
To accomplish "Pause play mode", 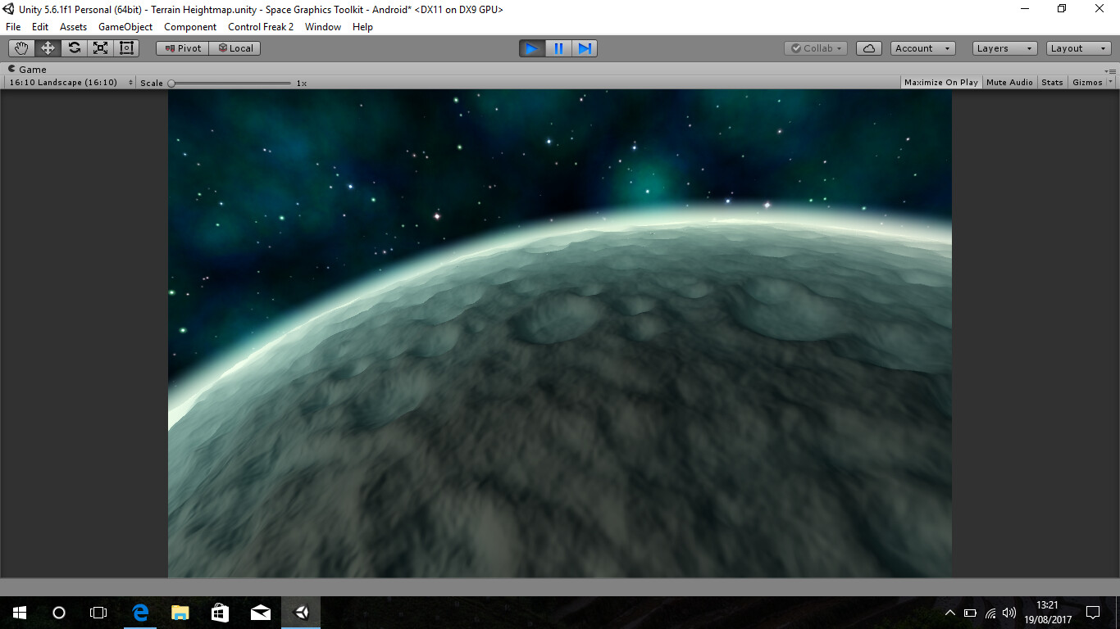I will pos(558,48).
